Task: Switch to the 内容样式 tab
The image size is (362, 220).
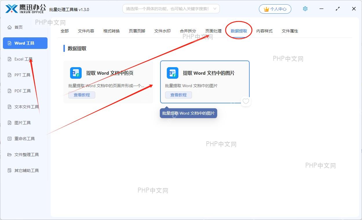Action: tap(264, 31)
